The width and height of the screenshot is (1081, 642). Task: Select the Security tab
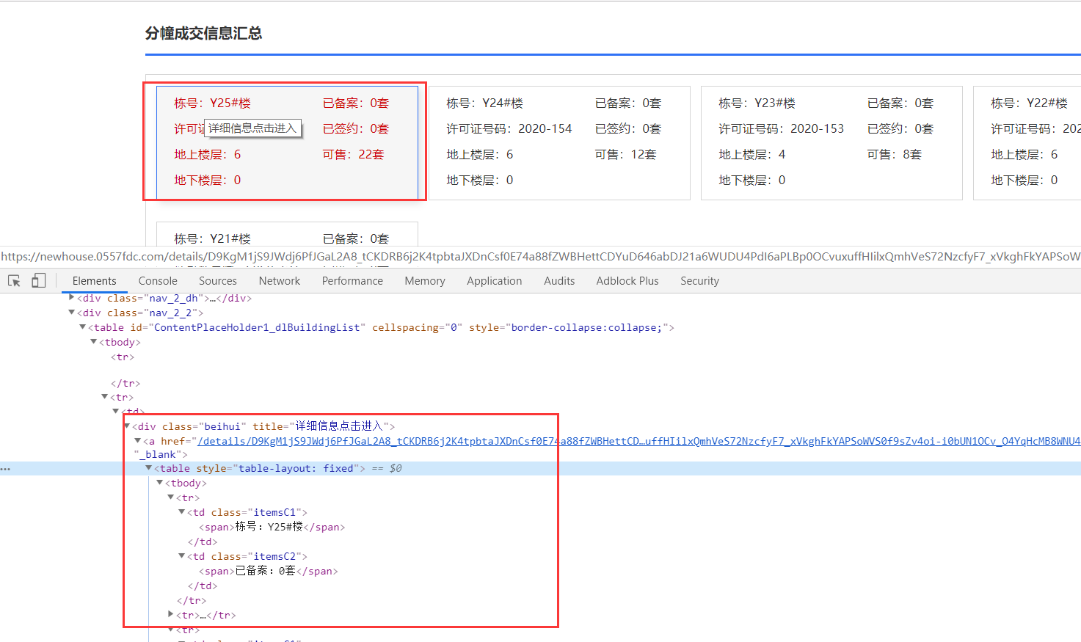pos(699,281)
